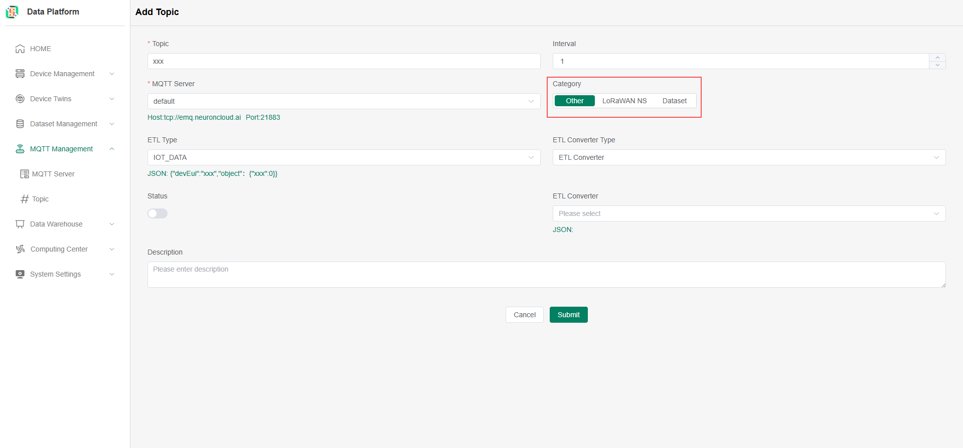Click the Device Management icon in sidebar

pyautogui.click(x=20, y=74)
